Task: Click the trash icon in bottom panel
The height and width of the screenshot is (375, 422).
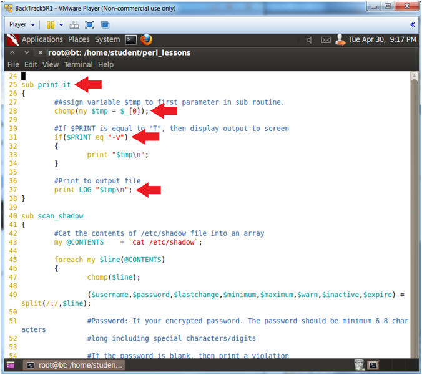Action: [x=359, y=365]
